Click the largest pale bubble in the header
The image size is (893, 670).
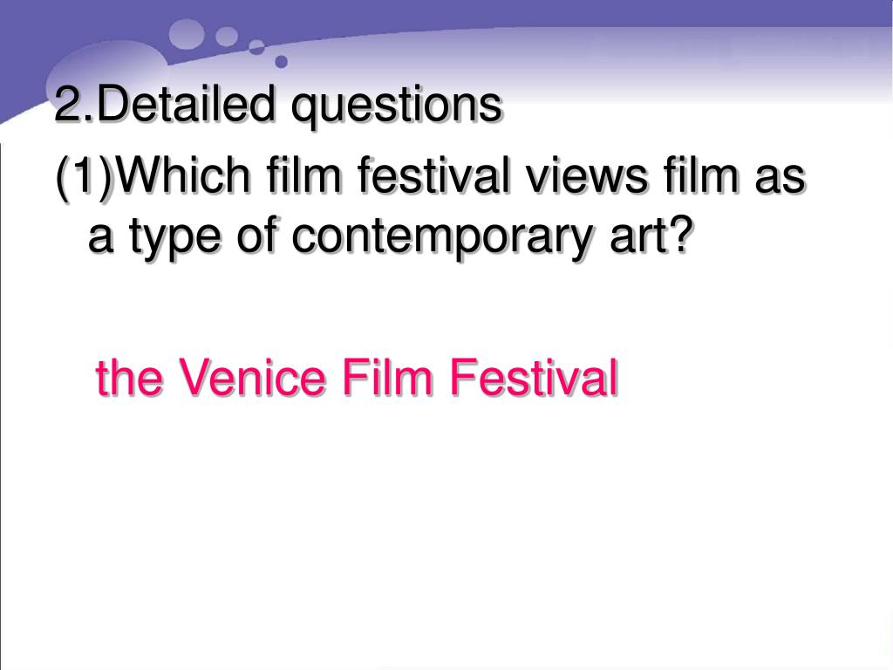click(x=108, y=75)
